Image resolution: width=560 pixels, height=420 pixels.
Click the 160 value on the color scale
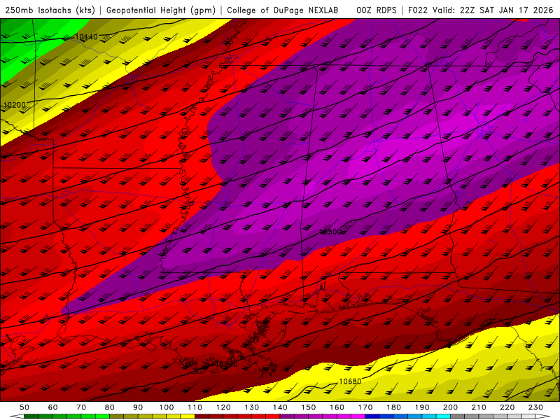pyautogui.click(x=337, y=407)
